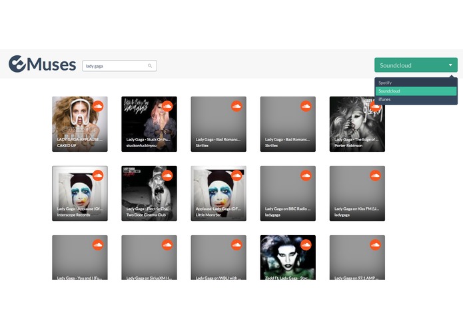Open the Electric Cha... Two Door Cinema Club artwork
463x329 pixels.
coord(149,193)
